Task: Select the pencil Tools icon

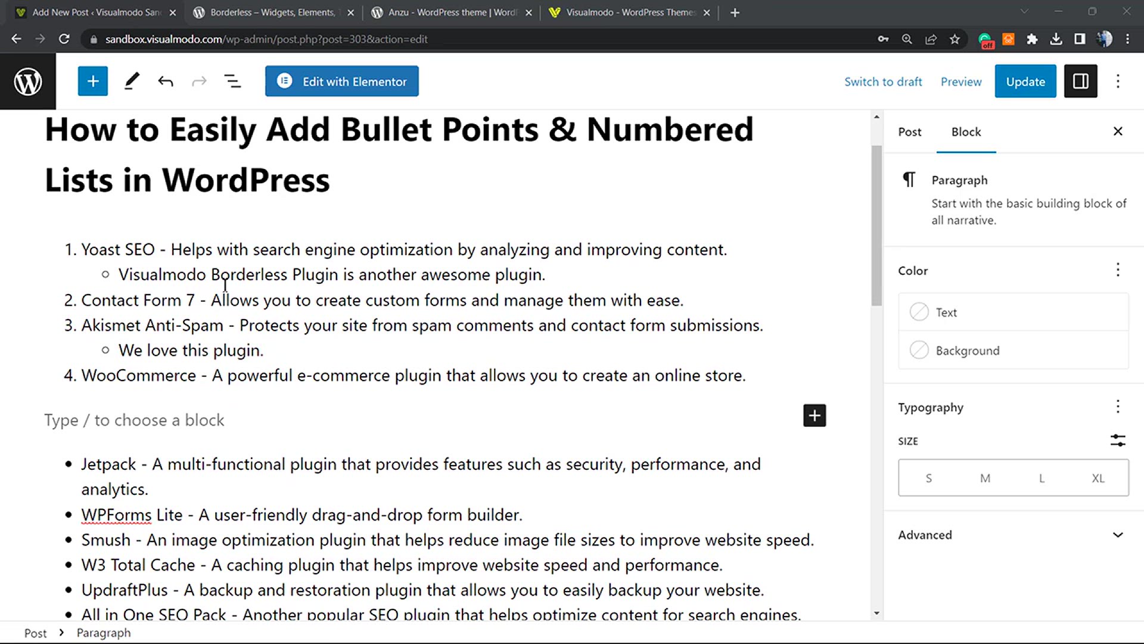Action: click(x=132, y=81)
